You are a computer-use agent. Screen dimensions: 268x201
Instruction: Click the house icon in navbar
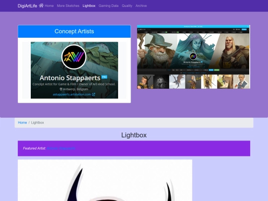click(x=41, y=5)
